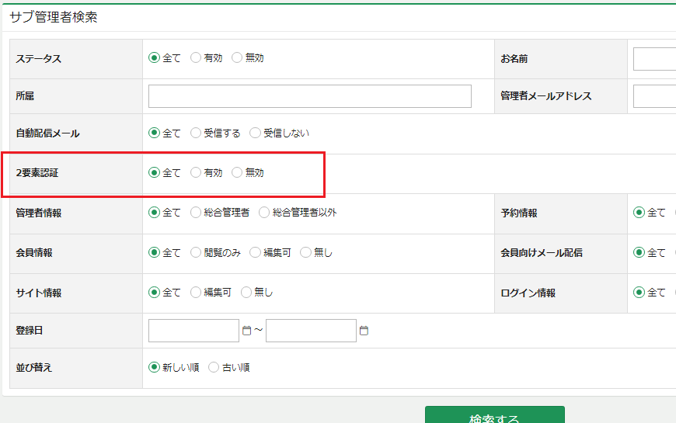Screen dimensions: 676x423
Task: Click the 所属 row label
Action: point(25,95)
